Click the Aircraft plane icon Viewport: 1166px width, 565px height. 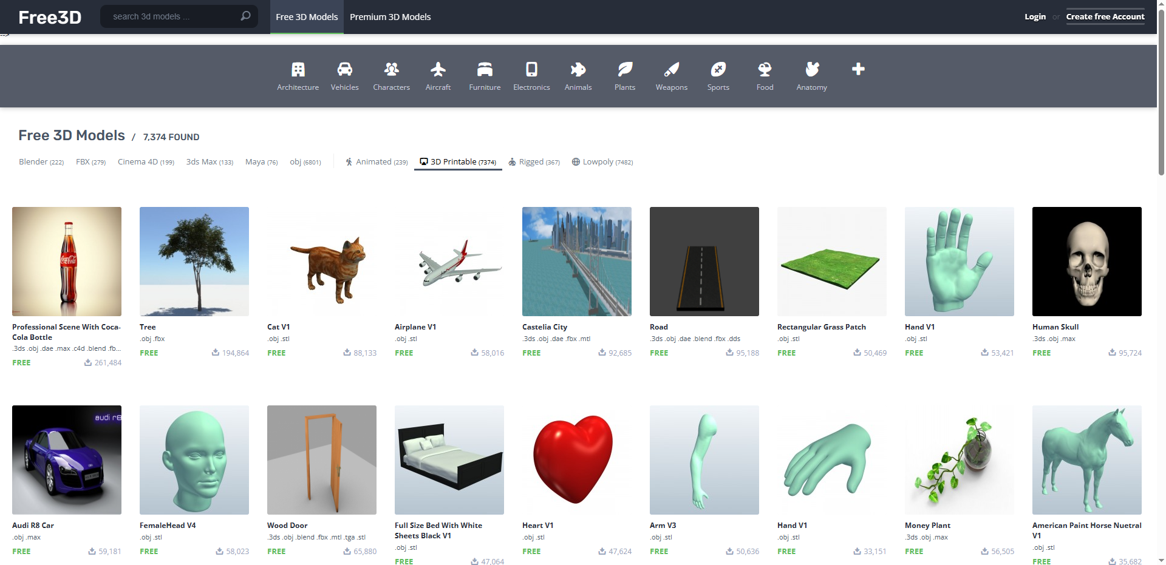pyautogui.click(x=438, y=70)
